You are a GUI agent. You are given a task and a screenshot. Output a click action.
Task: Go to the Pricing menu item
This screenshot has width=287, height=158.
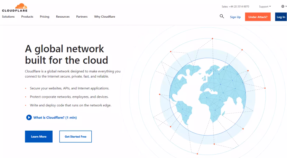pyautogui.click(x=45, y=17)
